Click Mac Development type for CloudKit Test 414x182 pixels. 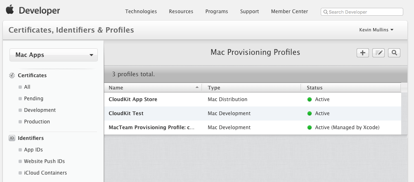point(229,113)
